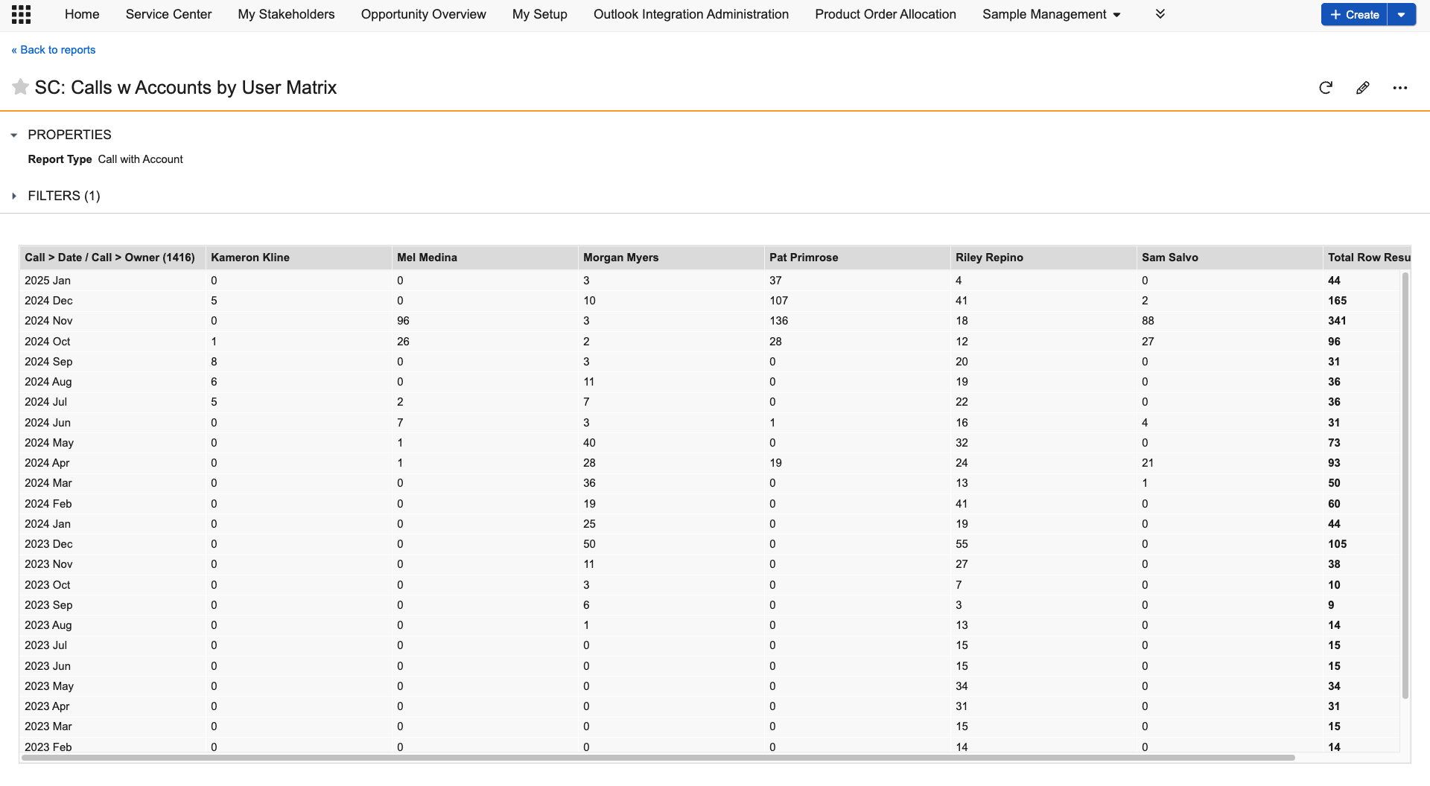The height and width of the screenshot is (786, 1430).
Task: Show more navigation tabs with double chevron
Action: point(1160,14)
